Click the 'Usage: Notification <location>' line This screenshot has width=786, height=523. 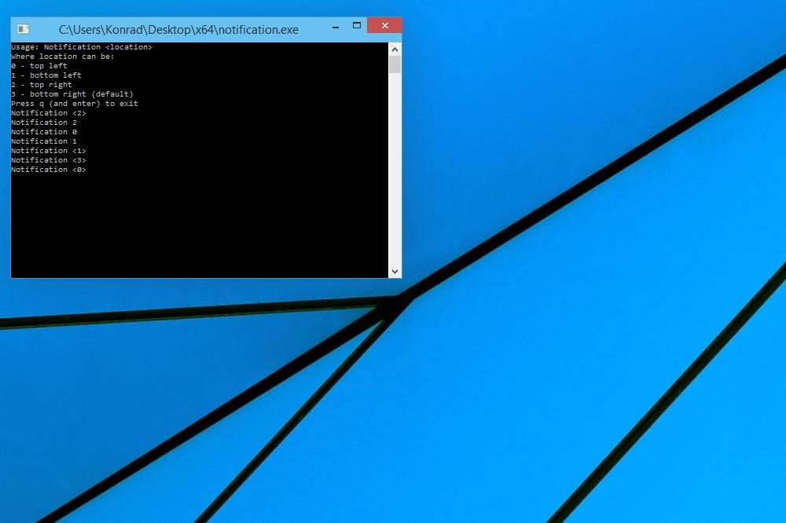(x=82, y=47)
